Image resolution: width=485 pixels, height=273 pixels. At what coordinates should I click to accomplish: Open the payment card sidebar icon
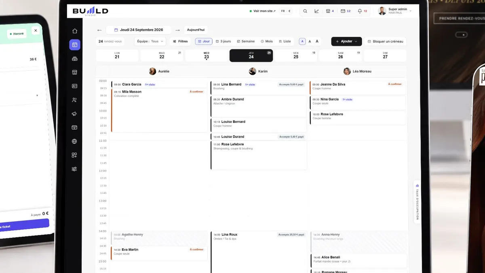point(74,127)
